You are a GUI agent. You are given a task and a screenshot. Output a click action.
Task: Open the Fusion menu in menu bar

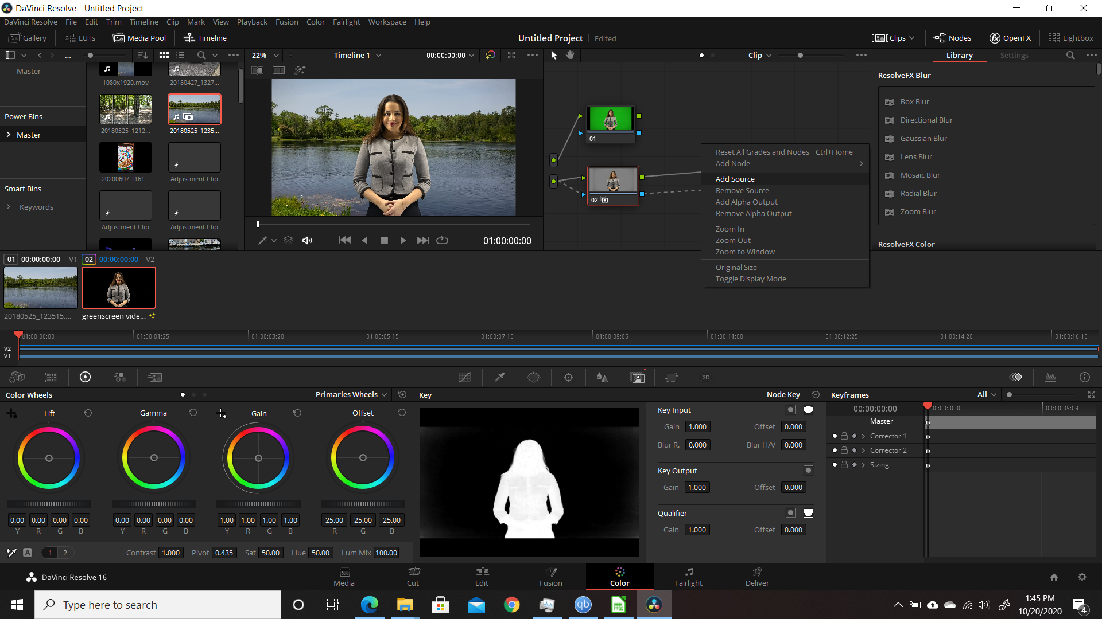coord(286,22)
